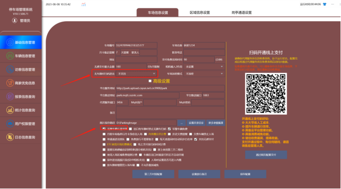The width and height of the screenshot is (341, 189).
Task: Enable 屏上使用第三方二维码 checkbox
Action: click(154, 150)
